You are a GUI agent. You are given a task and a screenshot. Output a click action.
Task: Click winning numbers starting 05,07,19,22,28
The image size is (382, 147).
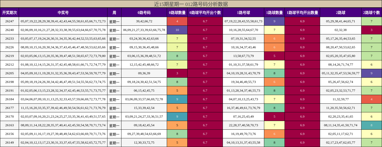click(x=63, y=21)
